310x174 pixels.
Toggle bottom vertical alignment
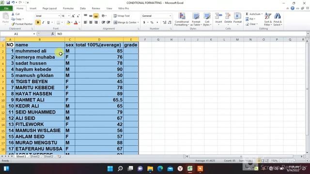tap(96, 16)
